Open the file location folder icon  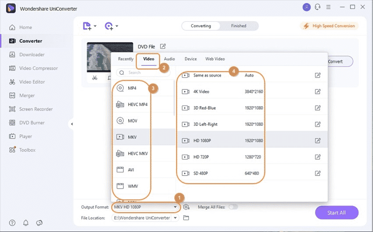tap(186, 218)
